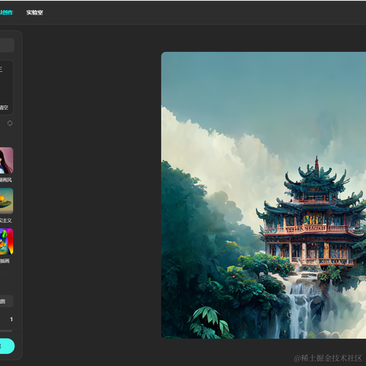Click the cyan generate button
This screenshot has width=366, height=366.
pyautogui.click(x=7, y=346)
